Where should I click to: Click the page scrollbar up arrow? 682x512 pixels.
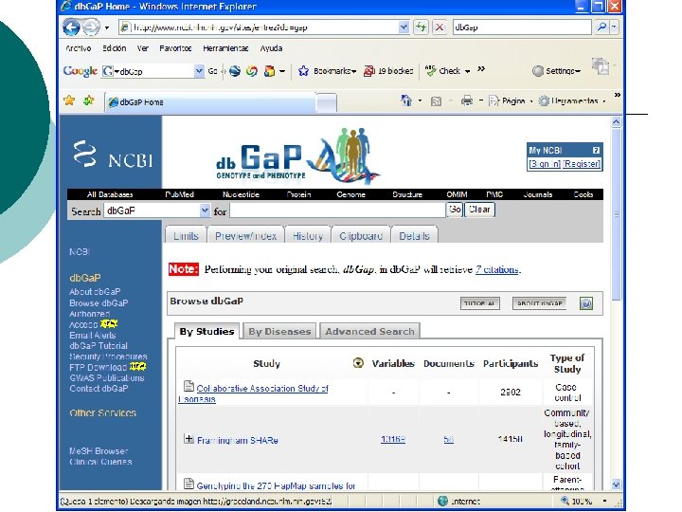click(x=616, y=122)
